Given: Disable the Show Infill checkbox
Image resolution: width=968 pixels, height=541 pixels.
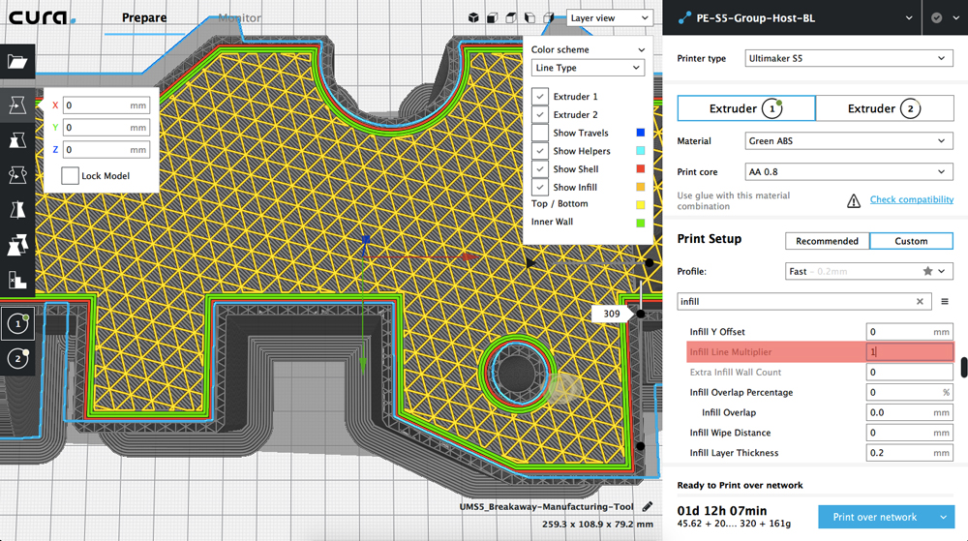Looking at the screenshot, I should [540, 187].
